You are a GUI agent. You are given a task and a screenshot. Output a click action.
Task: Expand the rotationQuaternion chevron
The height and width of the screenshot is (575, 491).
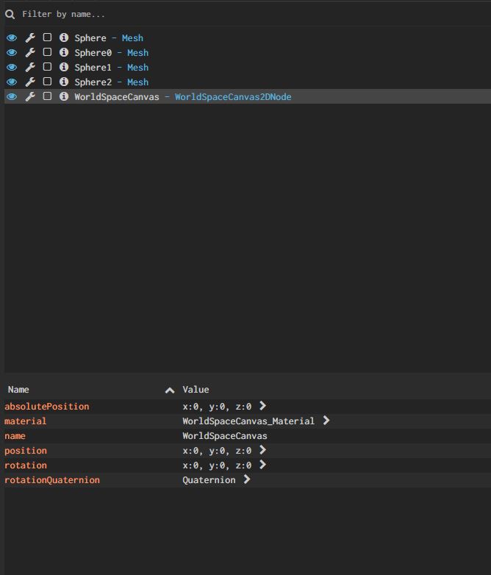coord(247,479)
